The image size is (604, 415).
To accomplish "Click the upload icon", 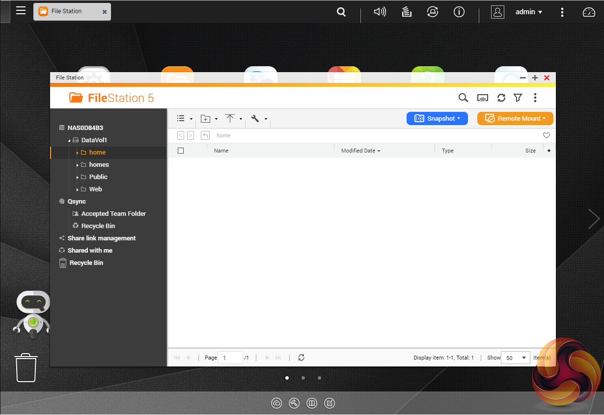I will [x=230, y=118].
